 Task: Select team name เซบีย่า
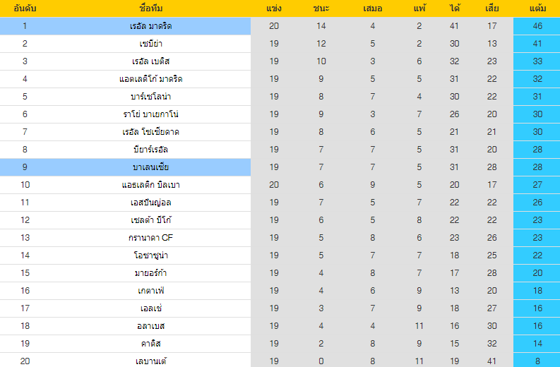150,44
